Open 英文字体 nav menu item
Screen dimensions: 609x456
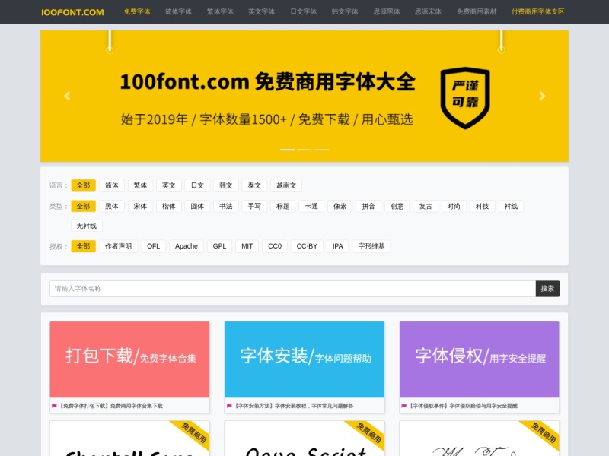[x=261, y=11]
